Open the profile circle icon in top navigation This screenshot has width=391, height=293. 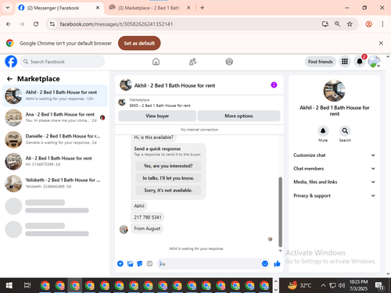pos(229,62)
